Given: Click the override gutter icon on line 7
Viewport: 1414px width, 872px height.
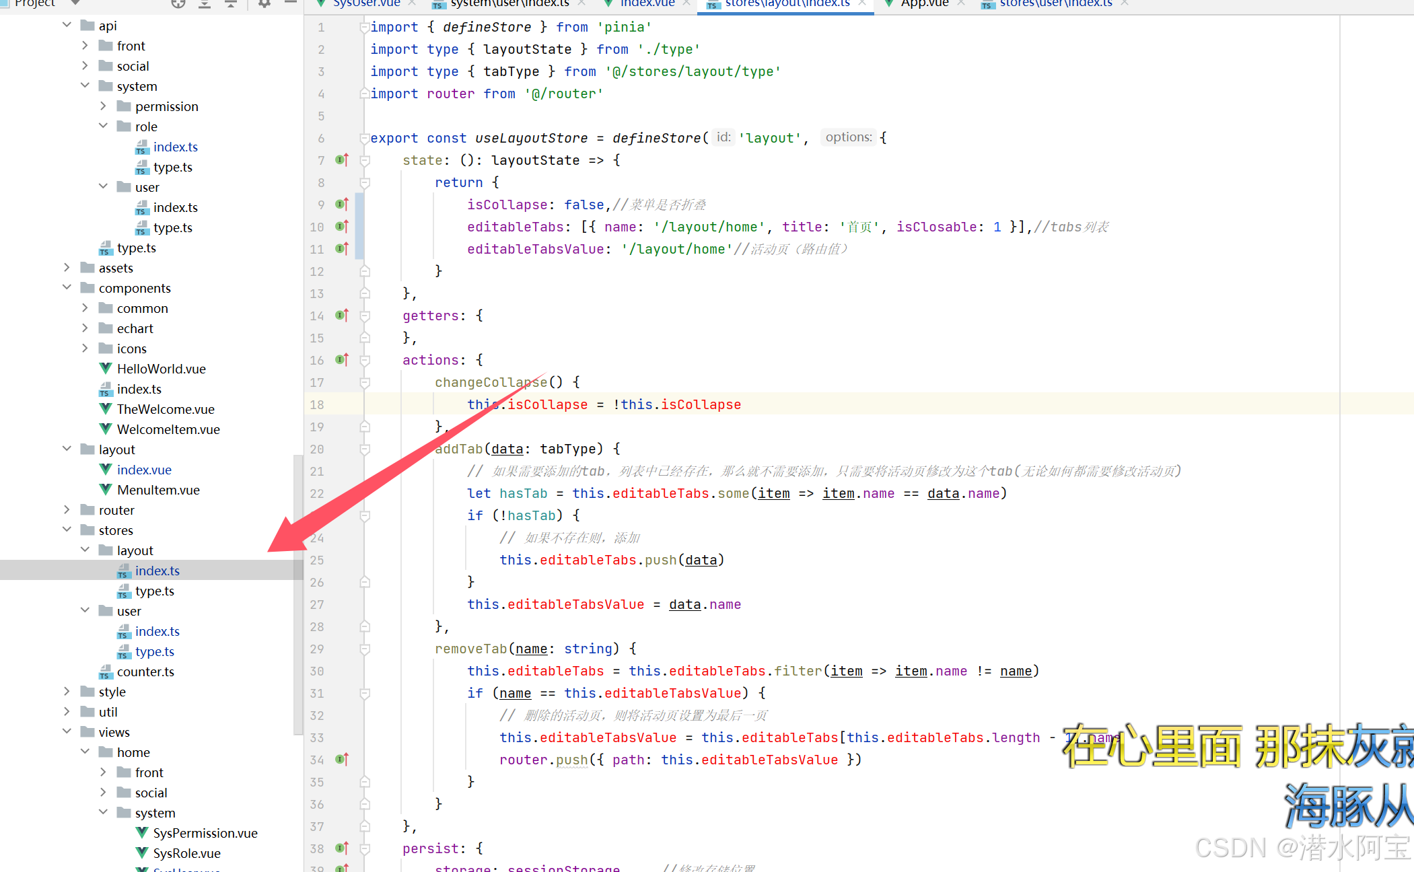Looking at the screenshot, I should coord(342,160).
